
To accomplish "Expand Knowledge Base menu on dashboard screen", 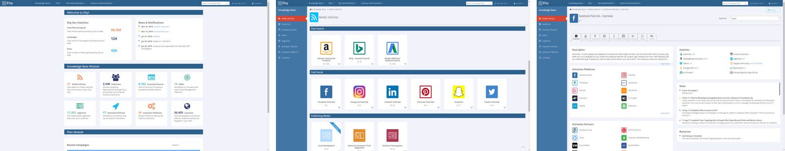I will (43, 3).
